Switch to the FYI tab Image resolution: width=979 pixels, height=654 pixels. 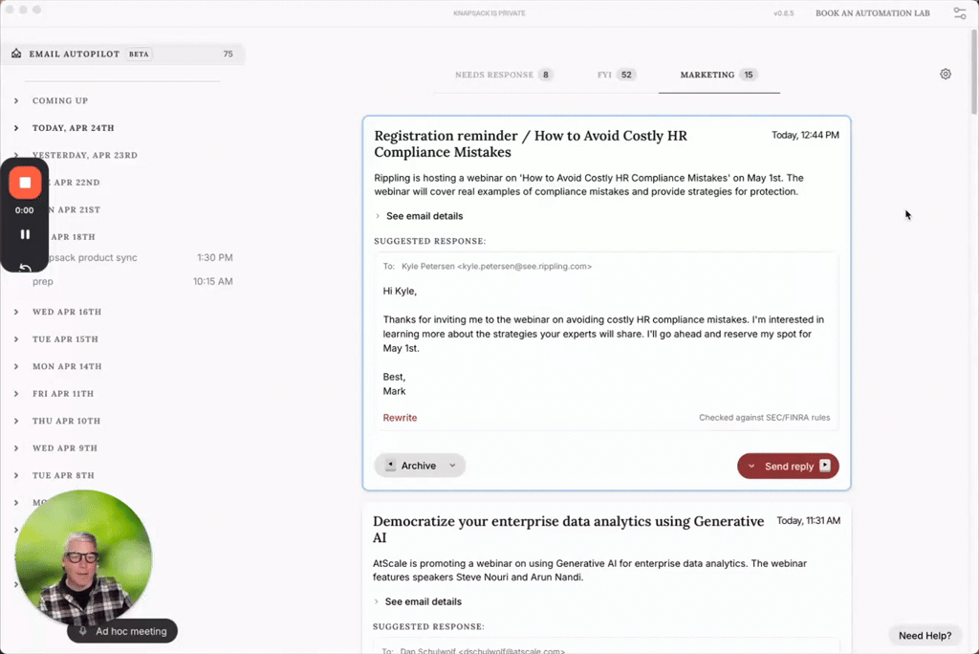[x=616, y=75]
